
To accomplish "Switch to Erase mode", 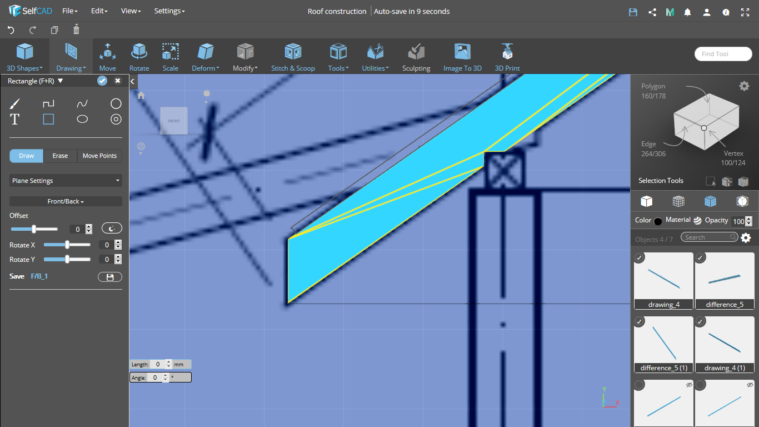I will point(60,156).
